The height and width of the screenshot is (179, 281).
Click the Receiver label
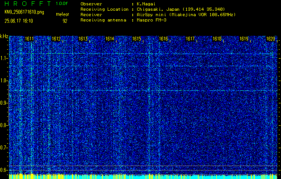pyautogui.click(x=91, y=15)
